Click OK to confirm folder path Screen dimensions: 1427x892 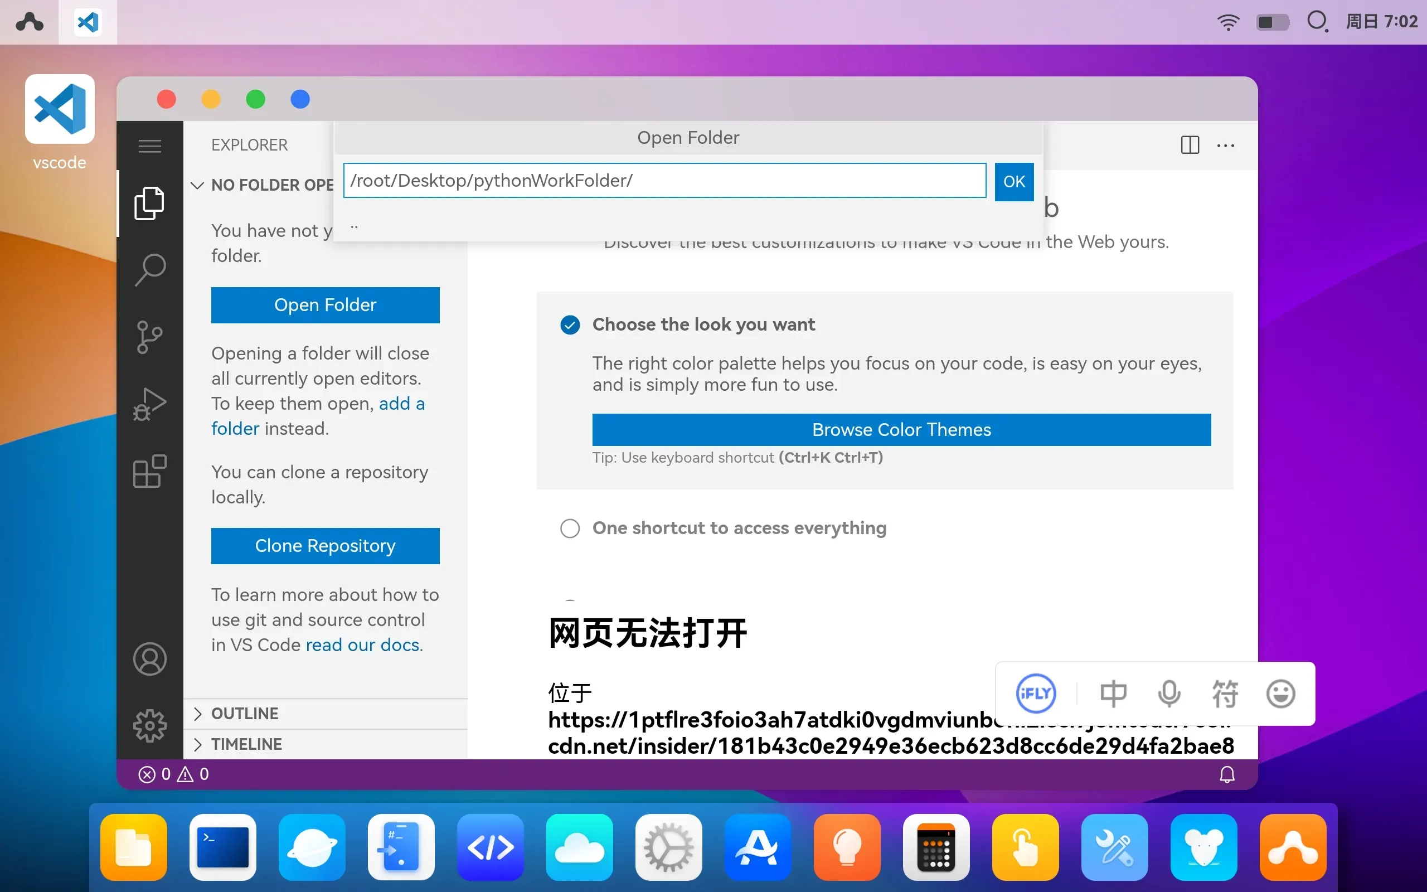point(1013,181)
